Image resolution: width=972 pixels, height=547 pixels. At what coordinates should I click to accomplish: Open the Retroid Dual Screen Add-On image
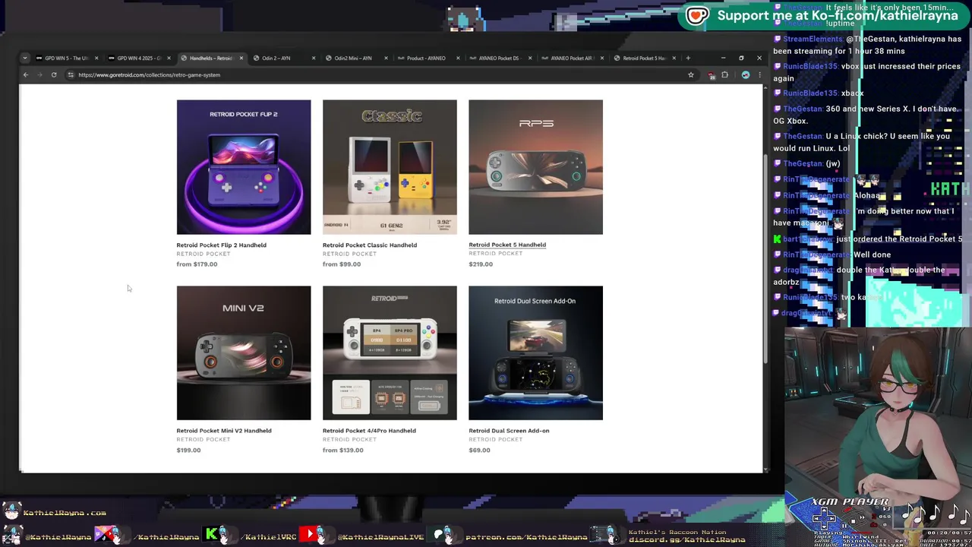coord(535,353)
